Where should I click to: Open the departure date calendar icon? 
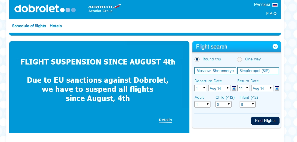click(x=234, y=88)
